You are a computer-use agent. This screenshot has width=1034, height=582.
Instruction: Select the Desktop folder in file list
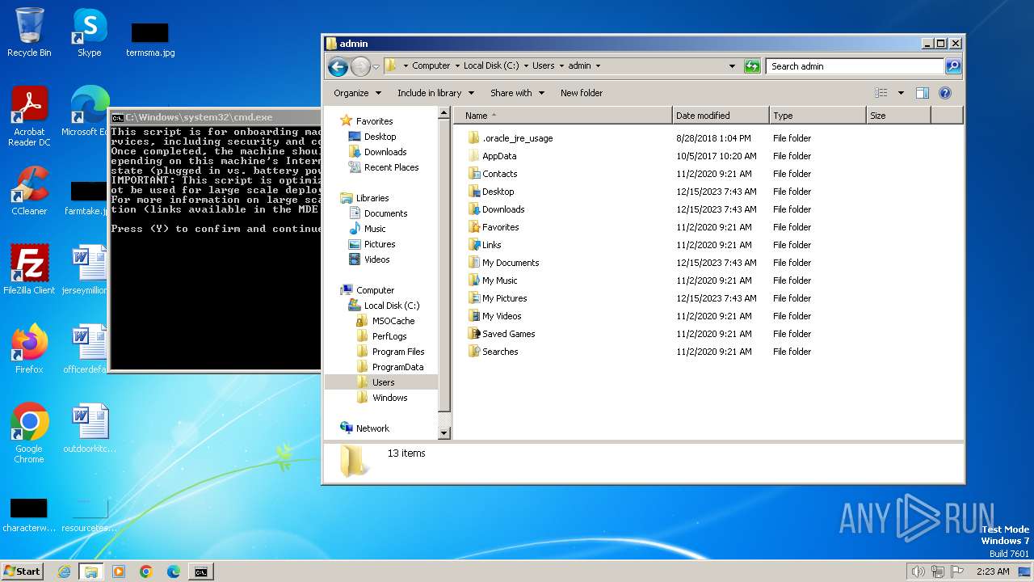point(491,192)
